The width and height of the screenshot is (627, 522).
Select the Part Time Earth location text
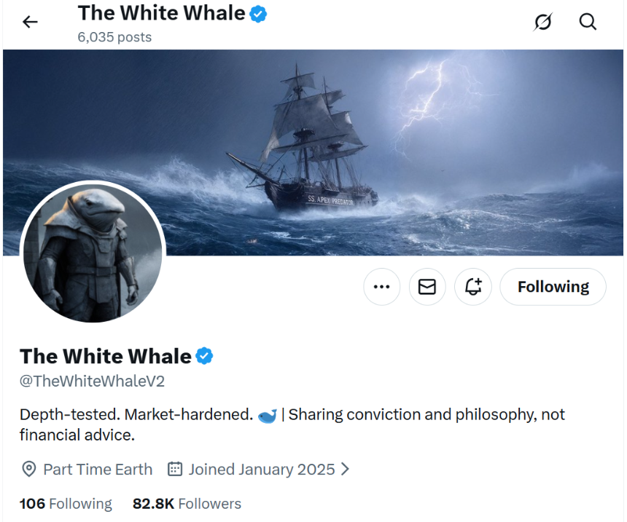pos(98,469)
